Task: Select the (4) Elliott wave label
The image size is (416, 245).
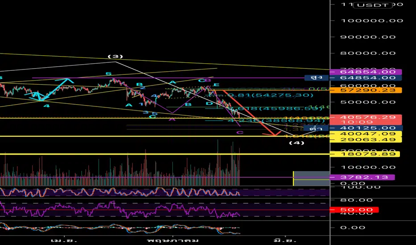Action: pos(297,143)
